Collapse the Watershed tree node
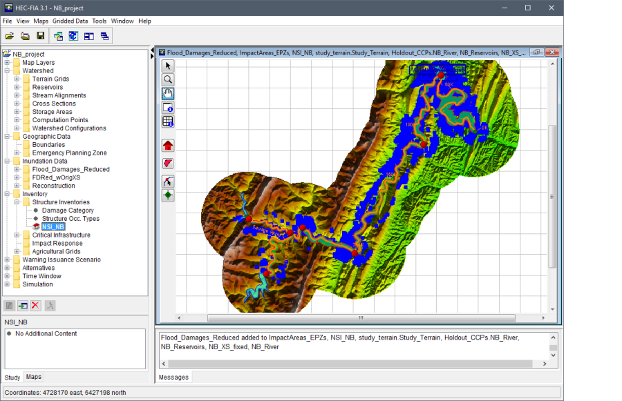This screenshot has width=622, height=401. (x=7, y=71)
